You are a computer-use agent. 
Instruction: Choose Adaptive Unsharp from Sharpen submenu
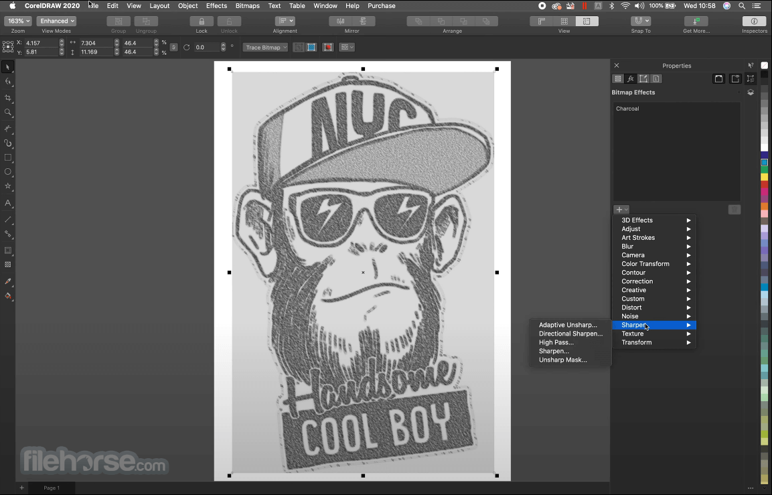570,325
